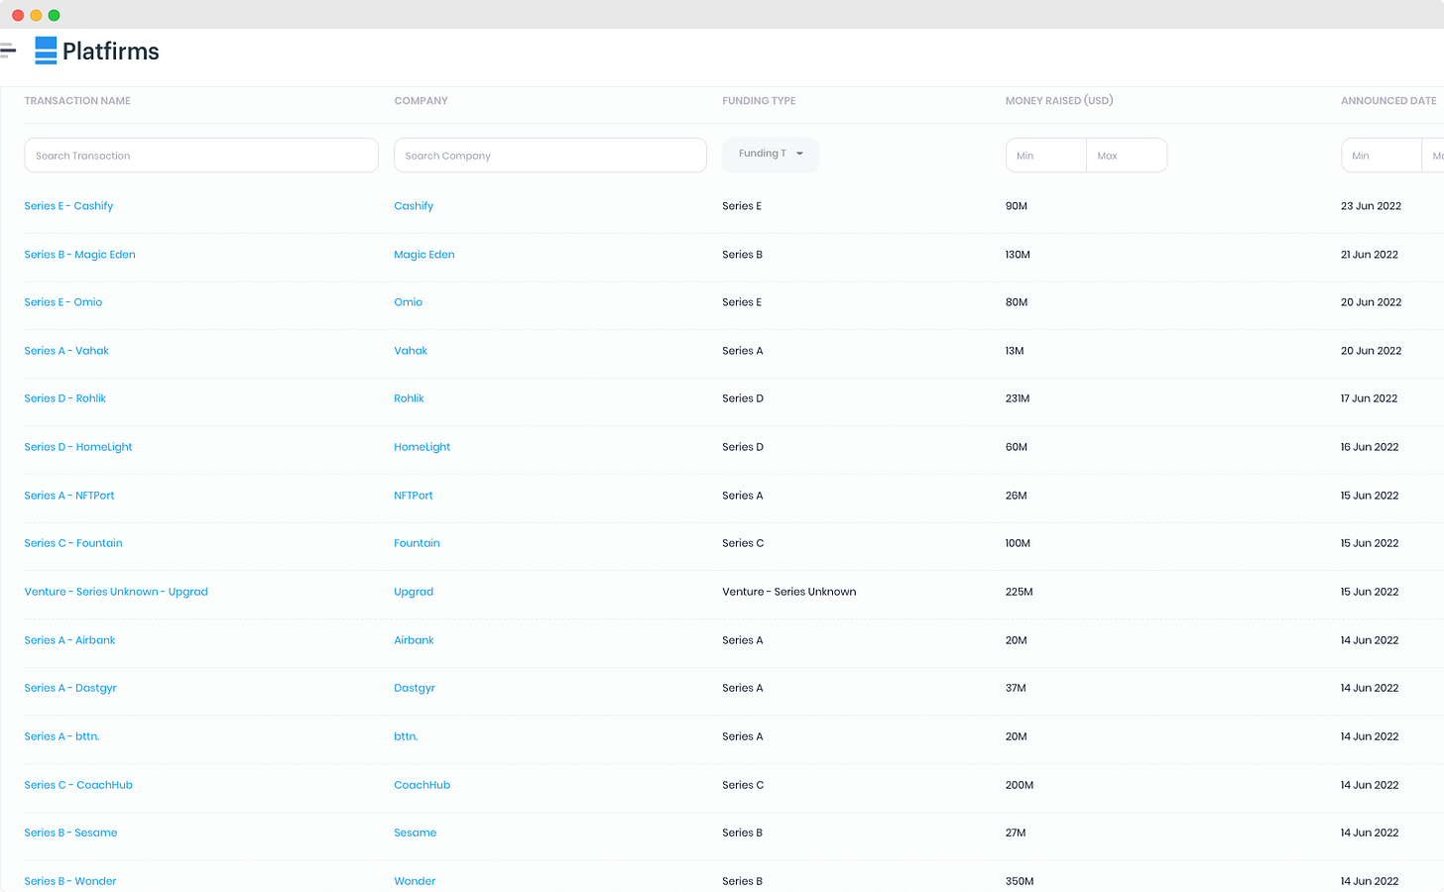Viewport: 1444px width, 892px height.
Task: Open the hamburger menu icon
Action: (x=7, y=51)
